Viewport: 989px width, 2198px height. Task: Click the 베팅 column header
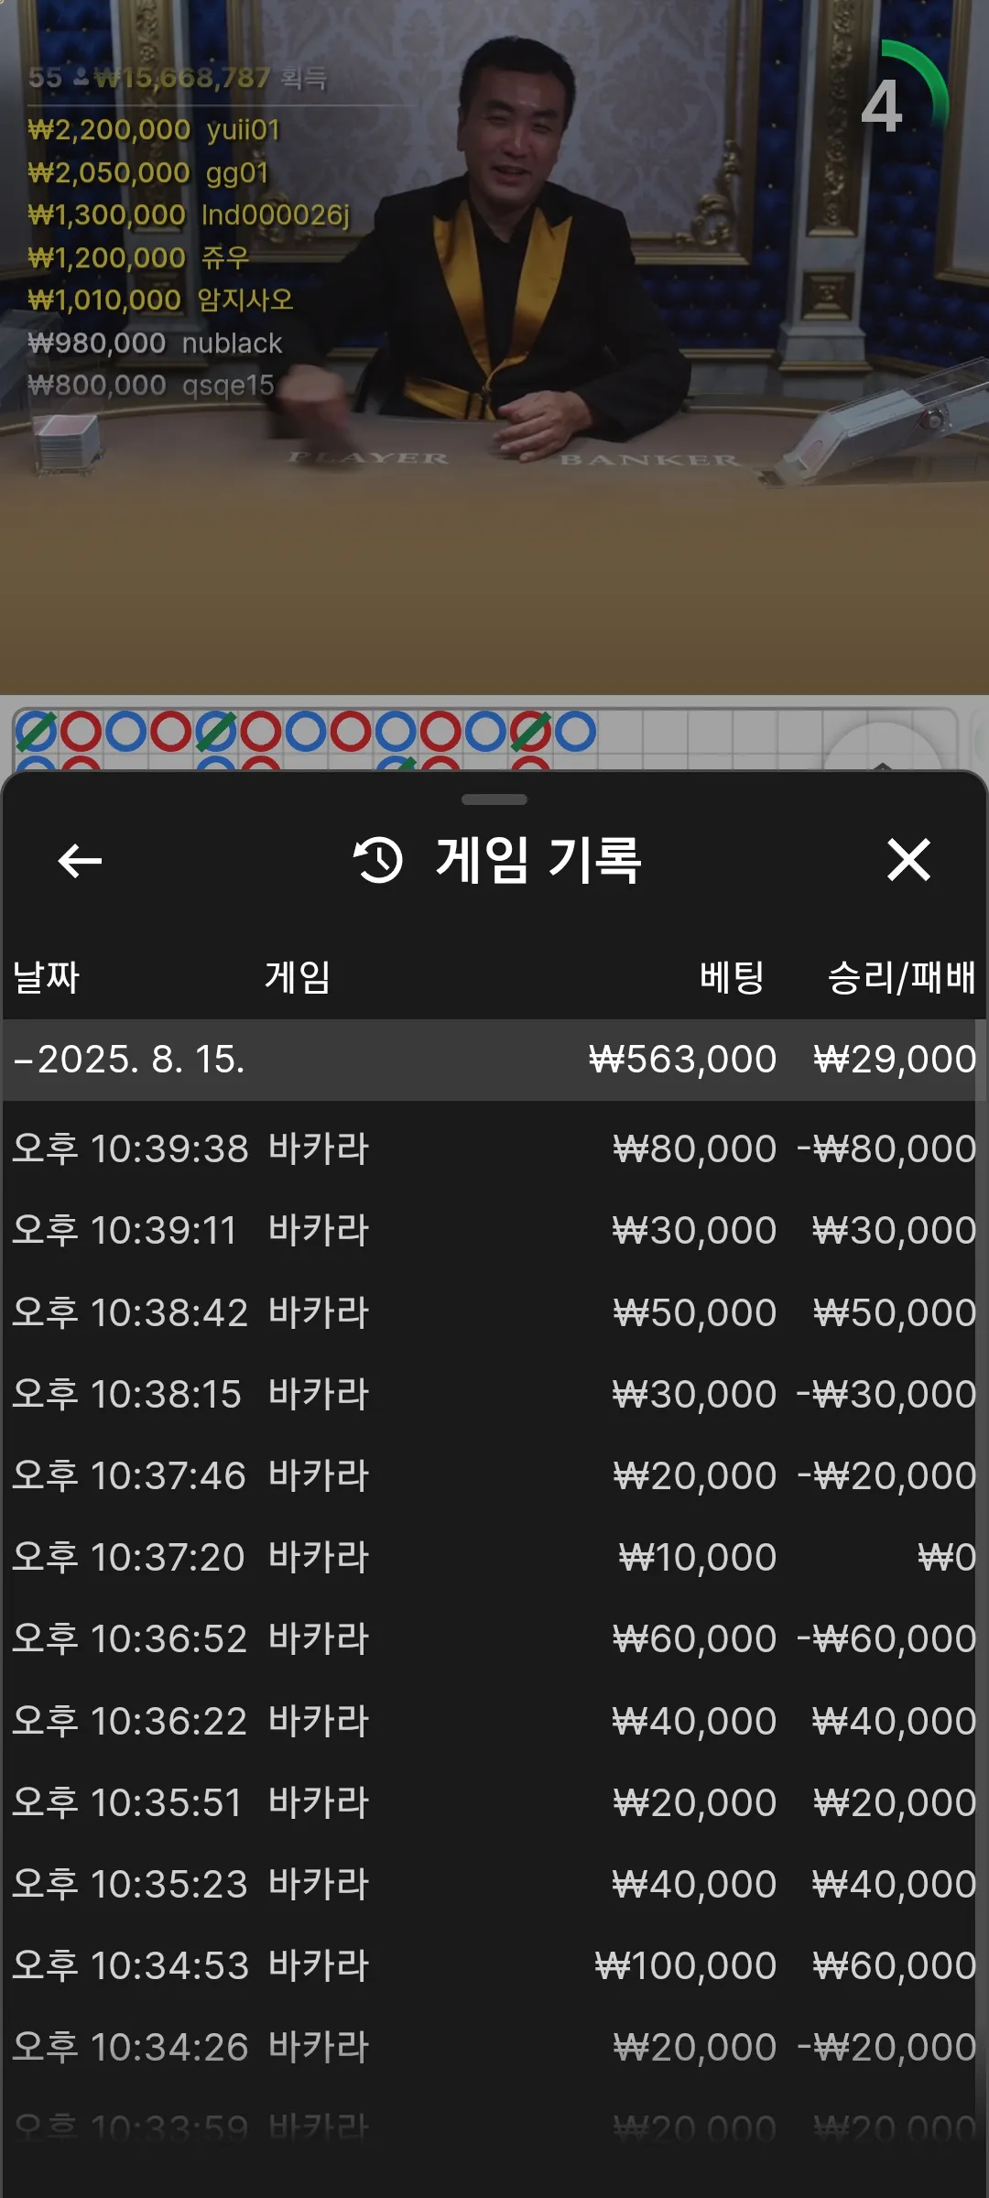[x=732, y=977]
